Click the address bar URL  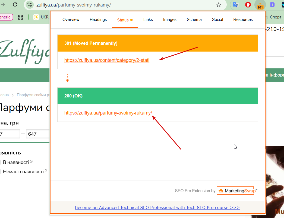point(74,5)
